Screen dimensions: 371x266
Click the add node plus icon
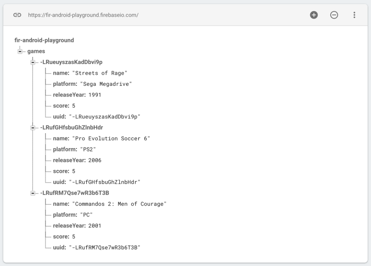pos(314,15)
